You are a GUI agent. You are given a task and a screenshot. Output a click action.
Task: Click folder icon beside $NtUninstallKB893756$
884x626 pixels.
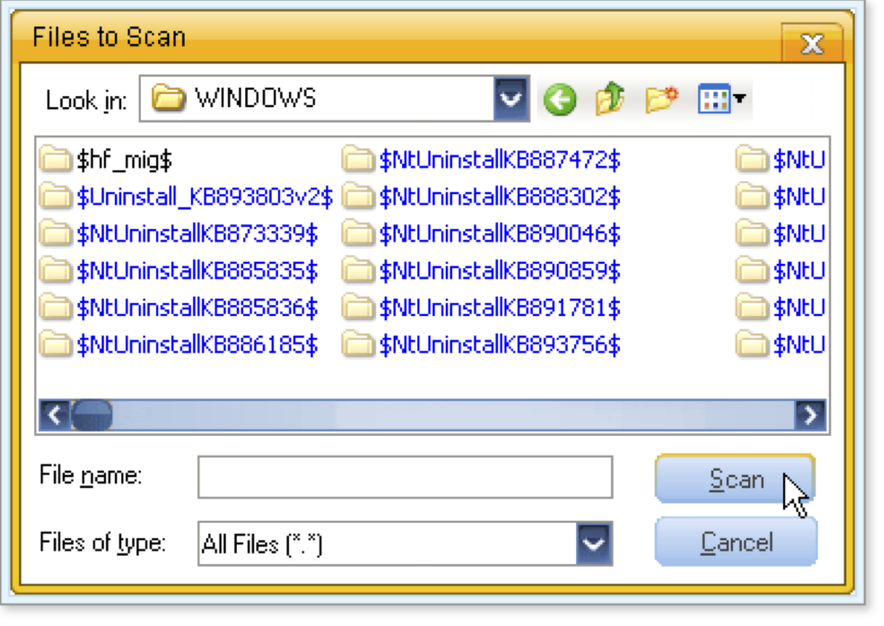pos(359,344)
